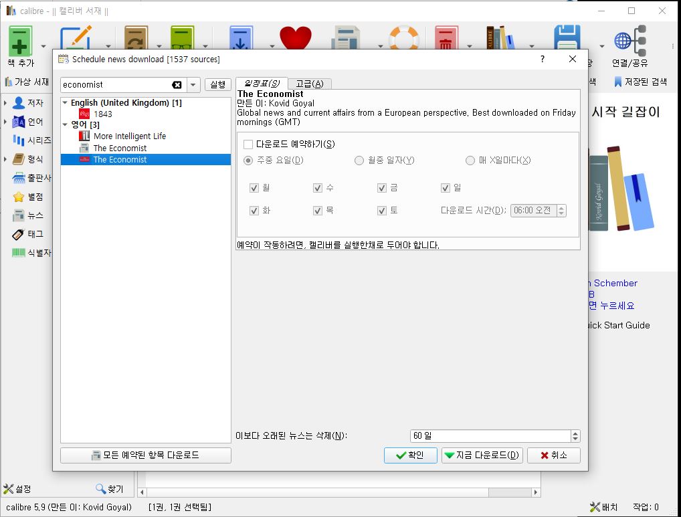
Task: Select the days of week radio button
Action: click(248, 161)
